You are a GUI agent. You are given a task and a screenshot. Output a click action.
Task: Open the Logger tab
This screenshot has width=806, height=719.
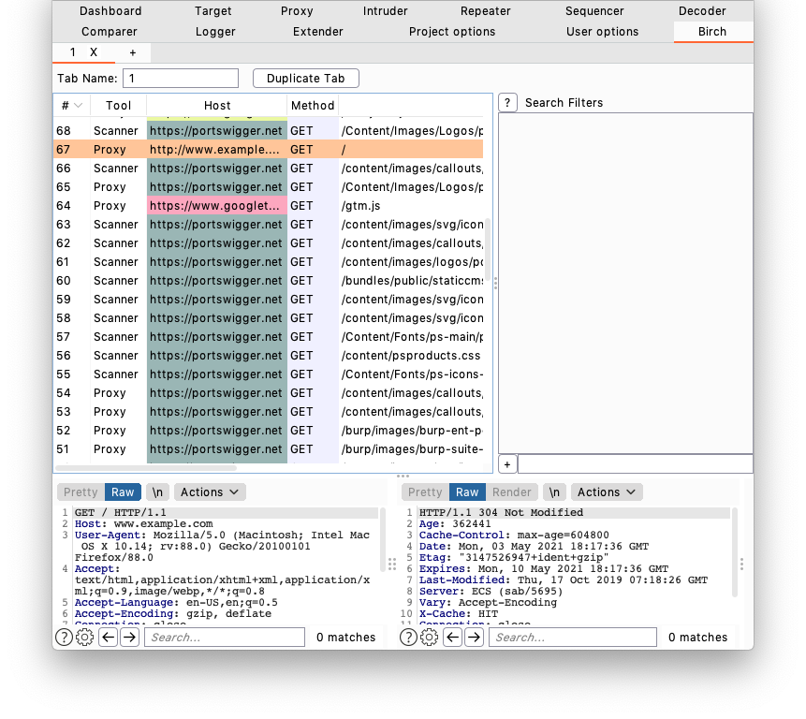[x=215, y=31]
